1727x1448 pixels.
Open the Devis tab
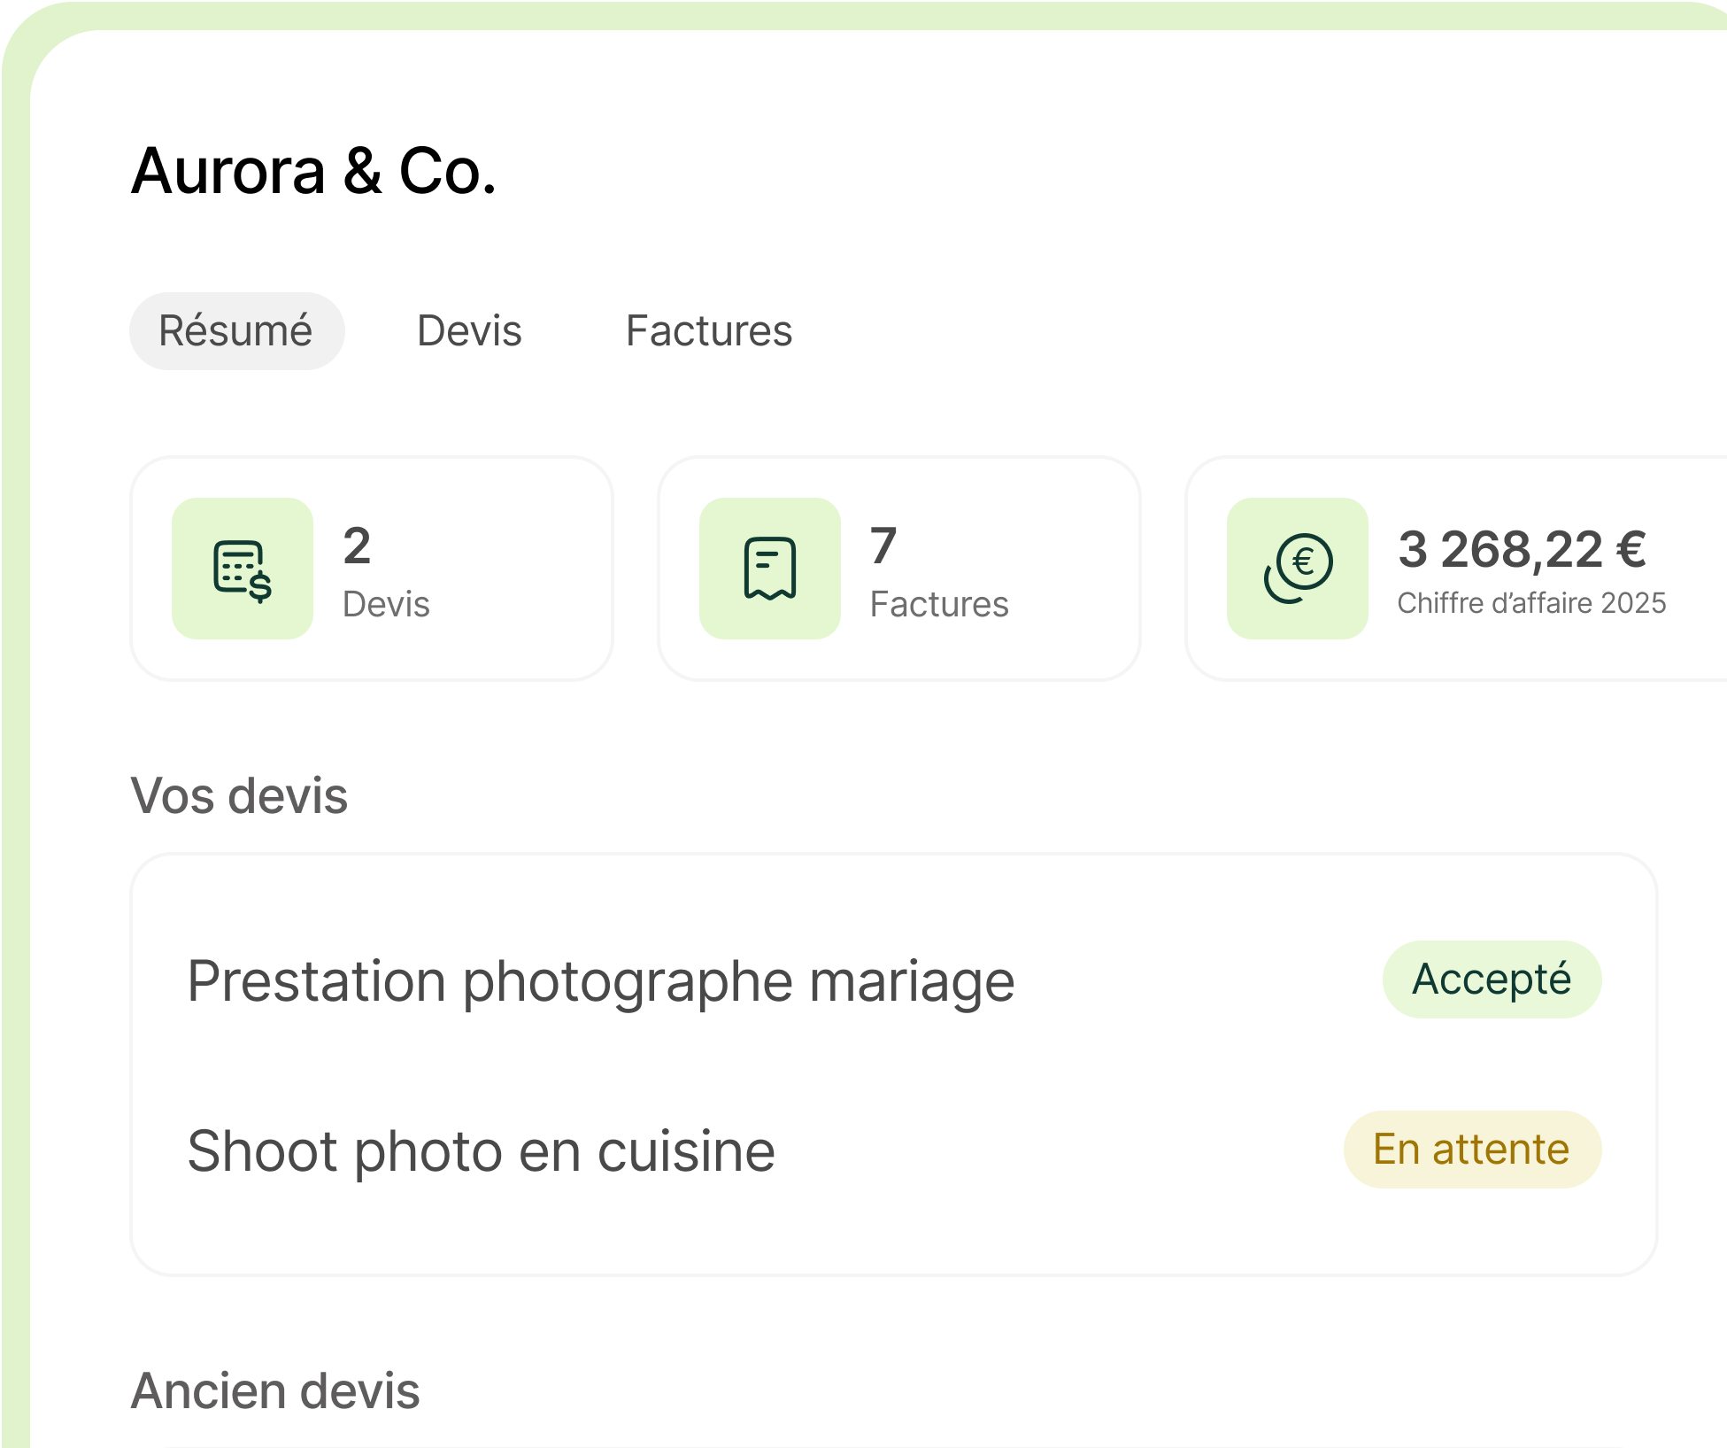[469, 331]
